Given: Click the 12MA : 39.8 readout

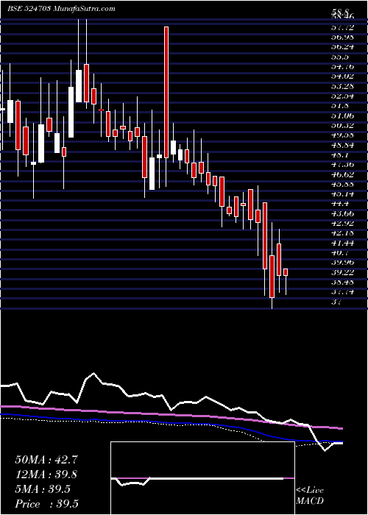Looking at the screenshot, I should pos(46,475).
